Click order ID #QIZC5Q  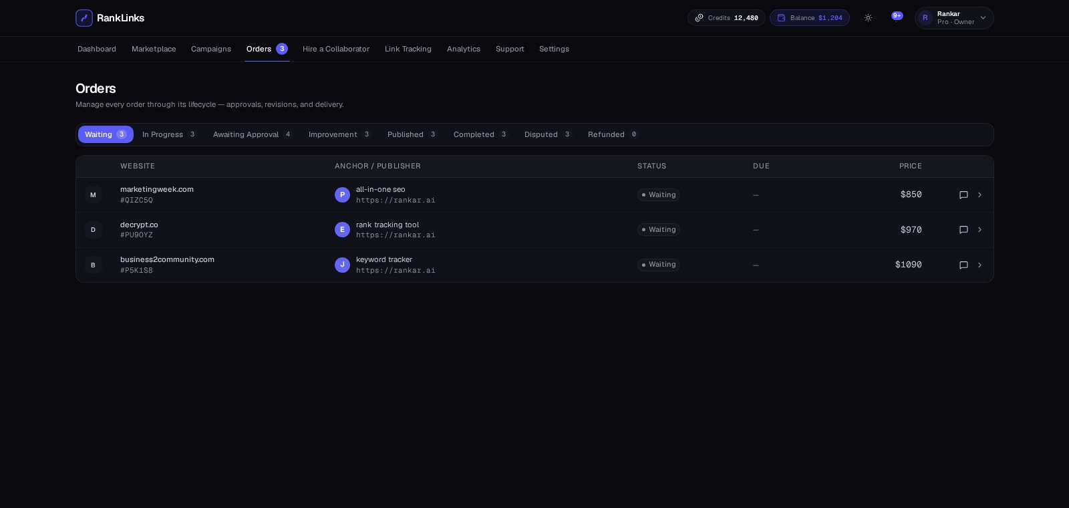coord(136,200)
